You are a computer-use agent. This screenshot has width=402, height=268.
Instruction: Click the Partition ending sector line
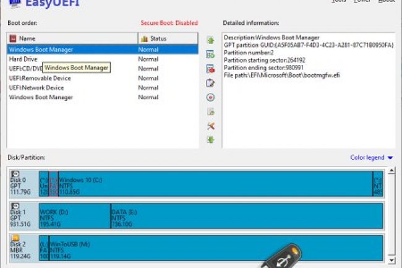[263, 67]
